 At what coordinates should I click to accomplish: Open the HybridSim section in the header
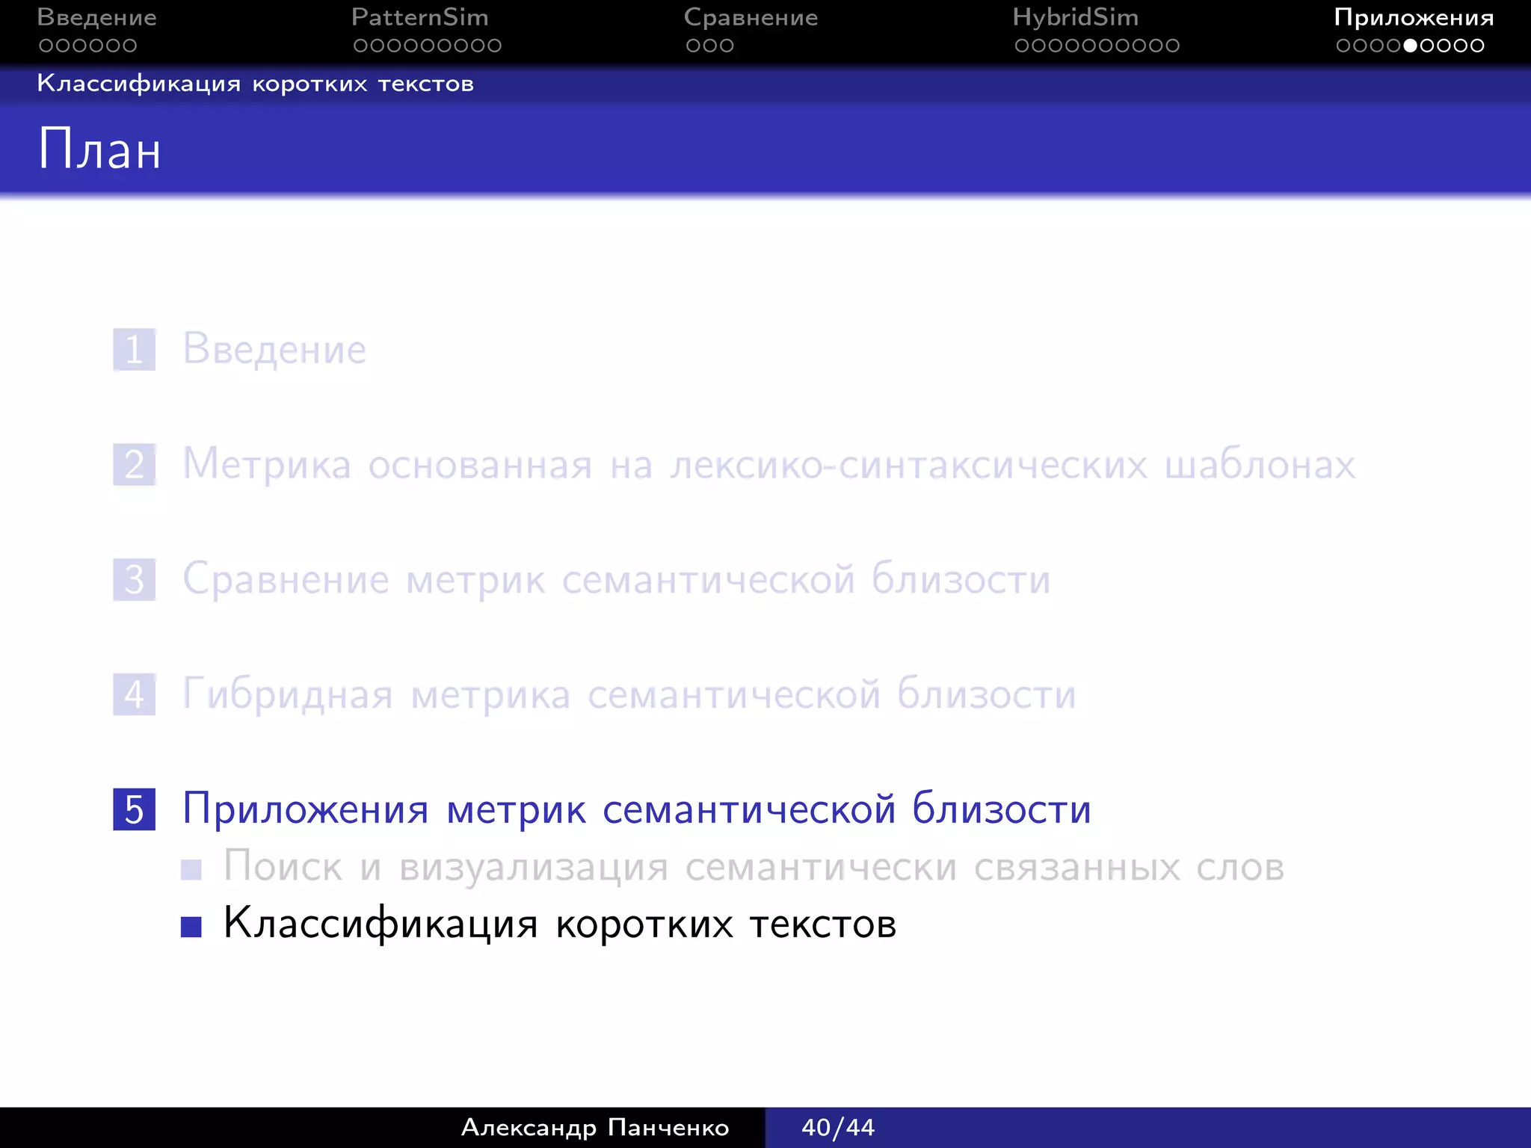(1075, 17)
